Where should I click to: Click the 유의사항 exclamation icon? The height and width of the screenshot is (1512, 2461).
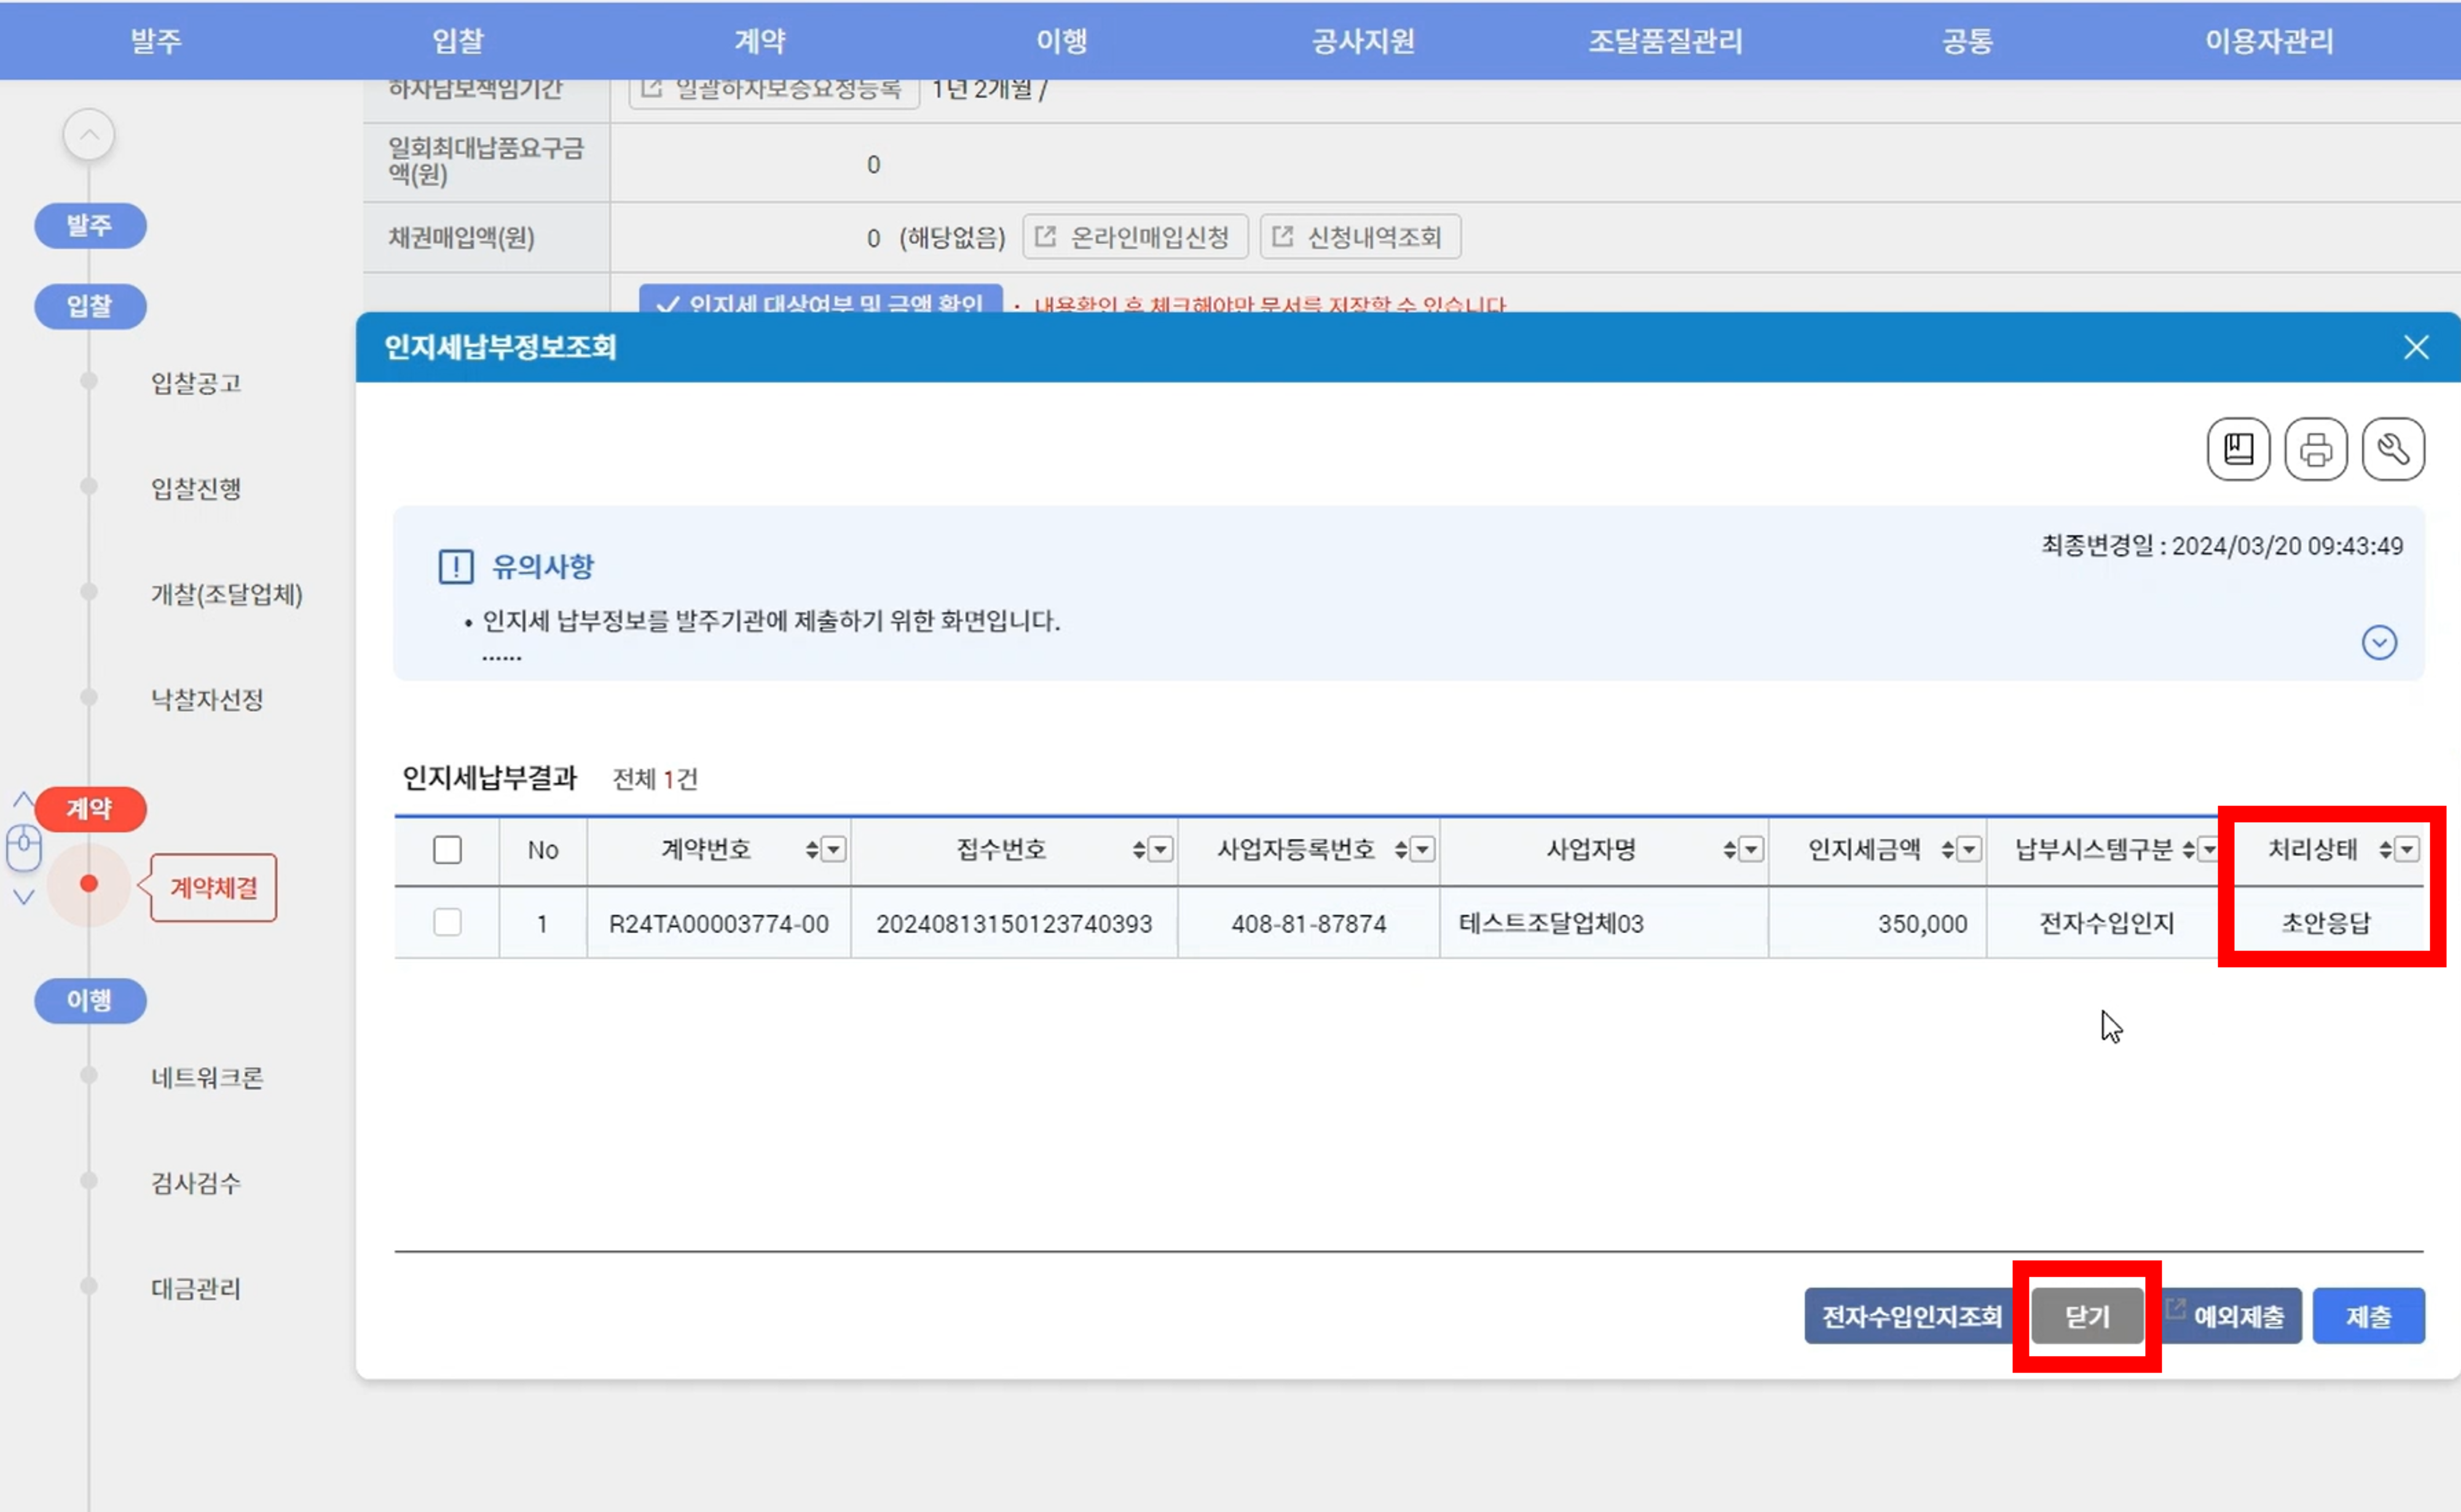[x=456, y=566]
